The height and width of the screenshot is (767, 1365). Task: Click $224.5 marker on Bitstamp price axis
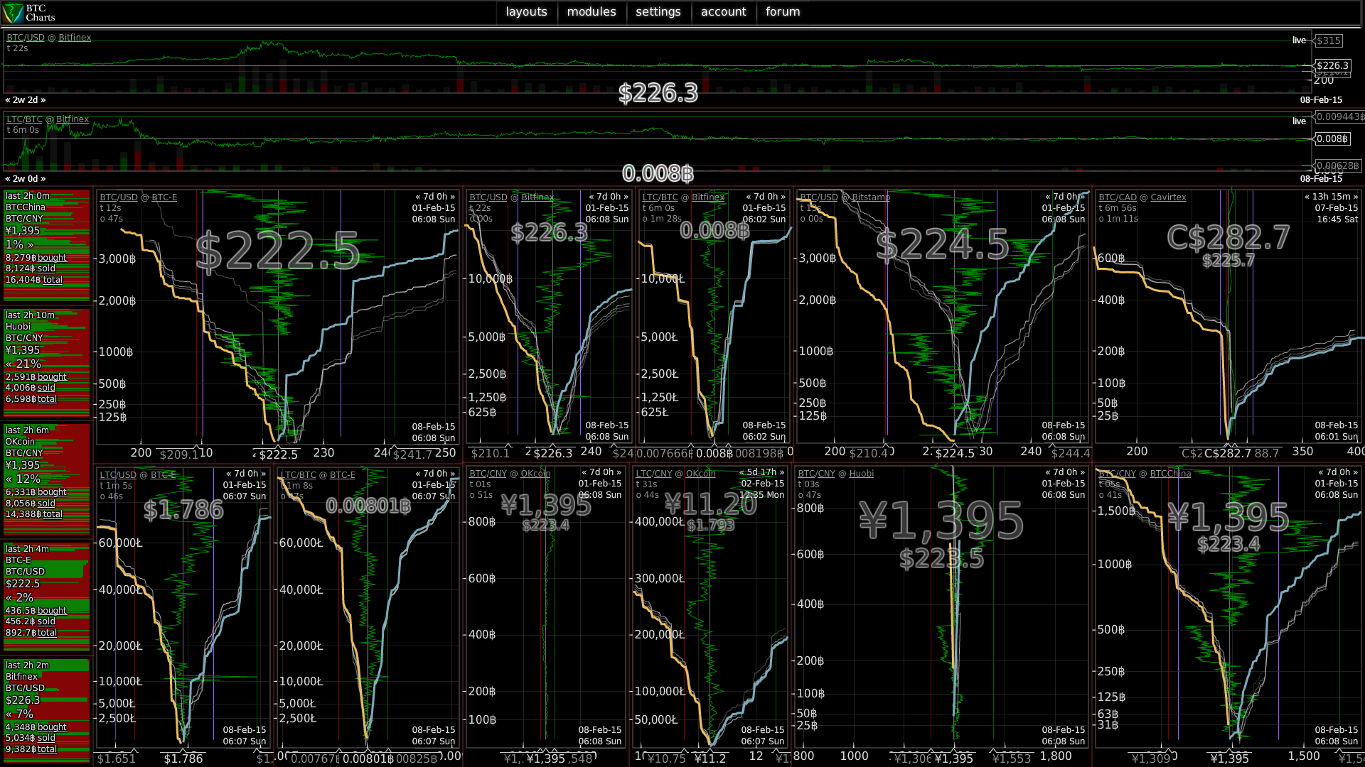(x=954, y=453)
